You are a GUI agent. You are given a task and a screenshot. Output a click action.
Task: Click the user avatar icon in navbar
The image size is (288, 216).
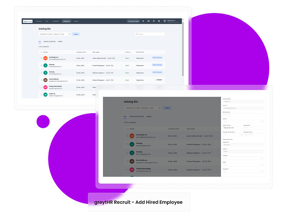[x=165, y=21]
